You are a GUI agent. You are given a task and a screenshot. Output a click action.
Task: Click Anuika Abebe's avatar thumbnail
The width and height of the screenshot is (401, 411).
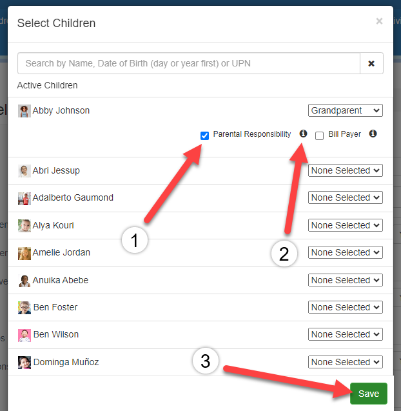24,281
